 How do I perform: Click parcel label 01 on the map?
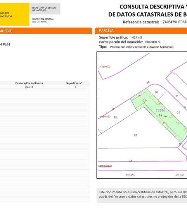pos(178,112)
